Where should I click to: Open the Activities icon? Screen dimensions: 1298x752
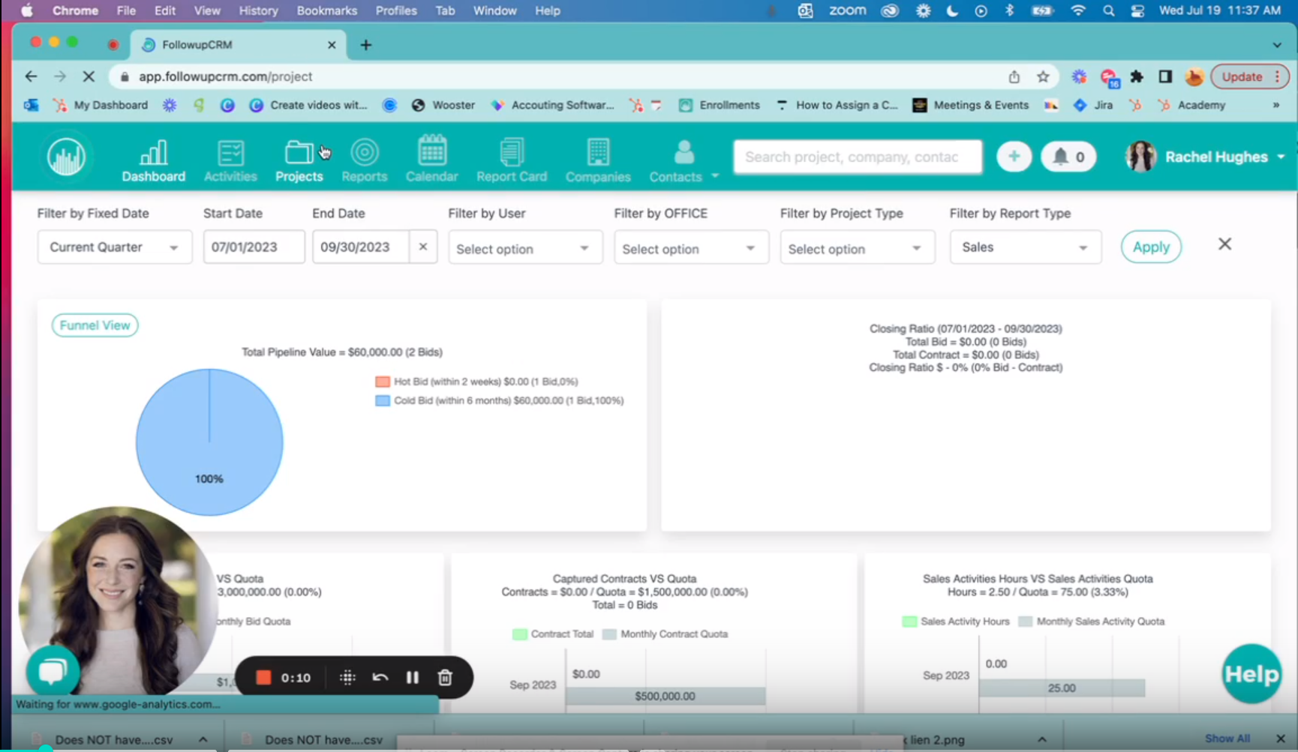pyautogui.click(x=230, y=158)
